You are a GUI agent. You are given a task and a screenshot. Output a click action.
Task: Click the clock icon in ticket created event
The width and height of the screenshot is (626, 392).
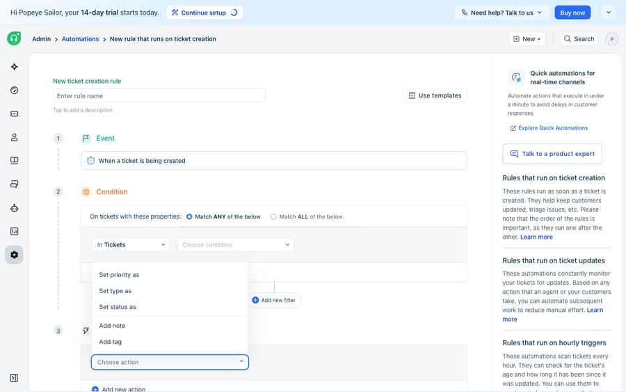tap(91, 161)
